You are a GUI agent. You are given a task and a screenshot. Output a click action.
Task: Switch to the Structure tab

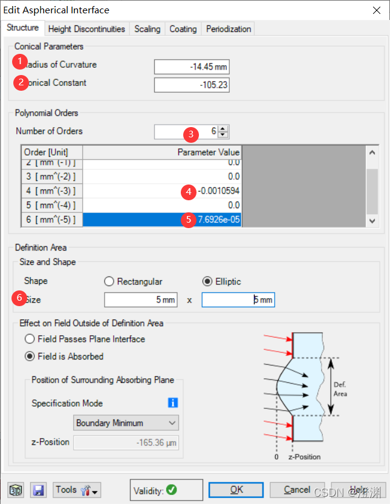[x=22, y=28]
